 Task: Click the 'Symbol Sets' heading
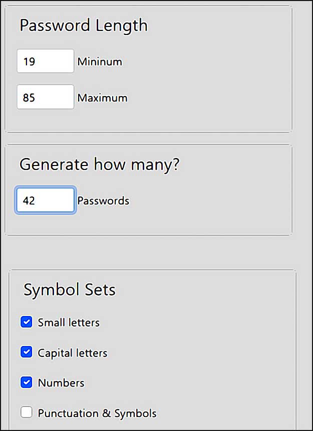70,290
